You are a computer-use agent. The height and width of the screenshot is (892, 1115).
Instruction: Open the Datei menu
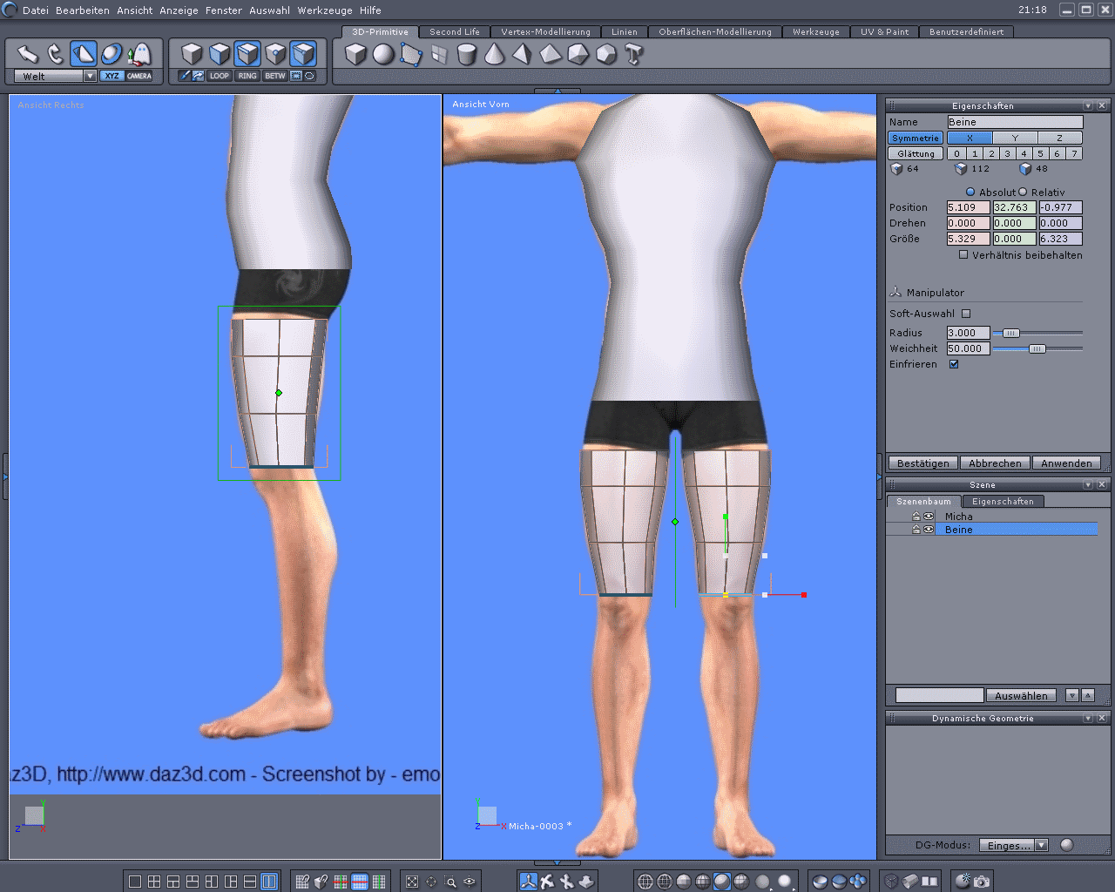(x=36, y=10)
